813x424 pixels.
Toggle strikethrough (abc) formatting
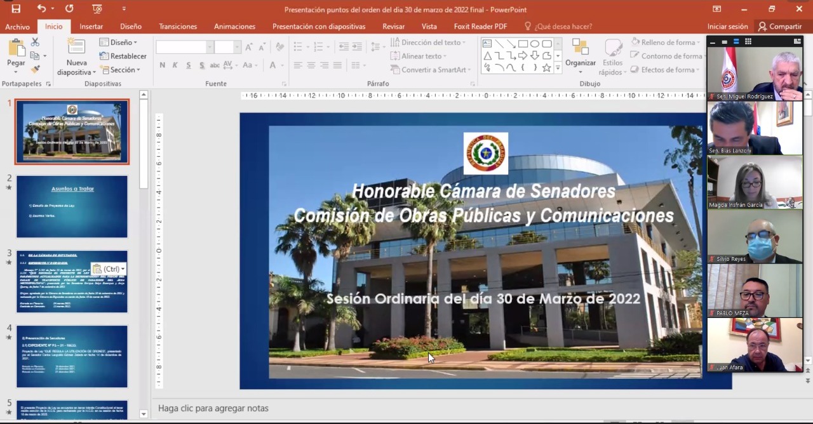pos(215,65)
